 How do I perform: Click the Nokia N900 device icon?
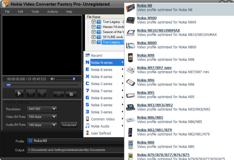pyautogui.click(x=130, y=20)
